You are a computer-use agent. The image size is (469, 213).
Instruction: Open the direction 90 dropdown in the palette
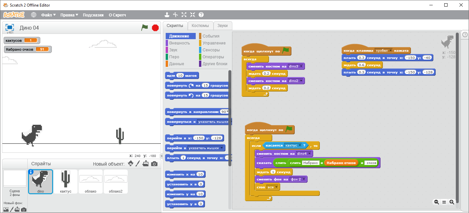(x=224, y=112)
